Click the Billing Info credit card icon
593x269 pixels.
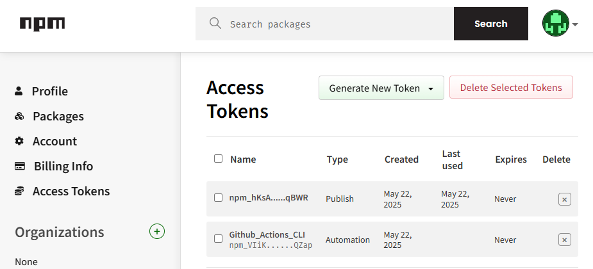(20, 167)
